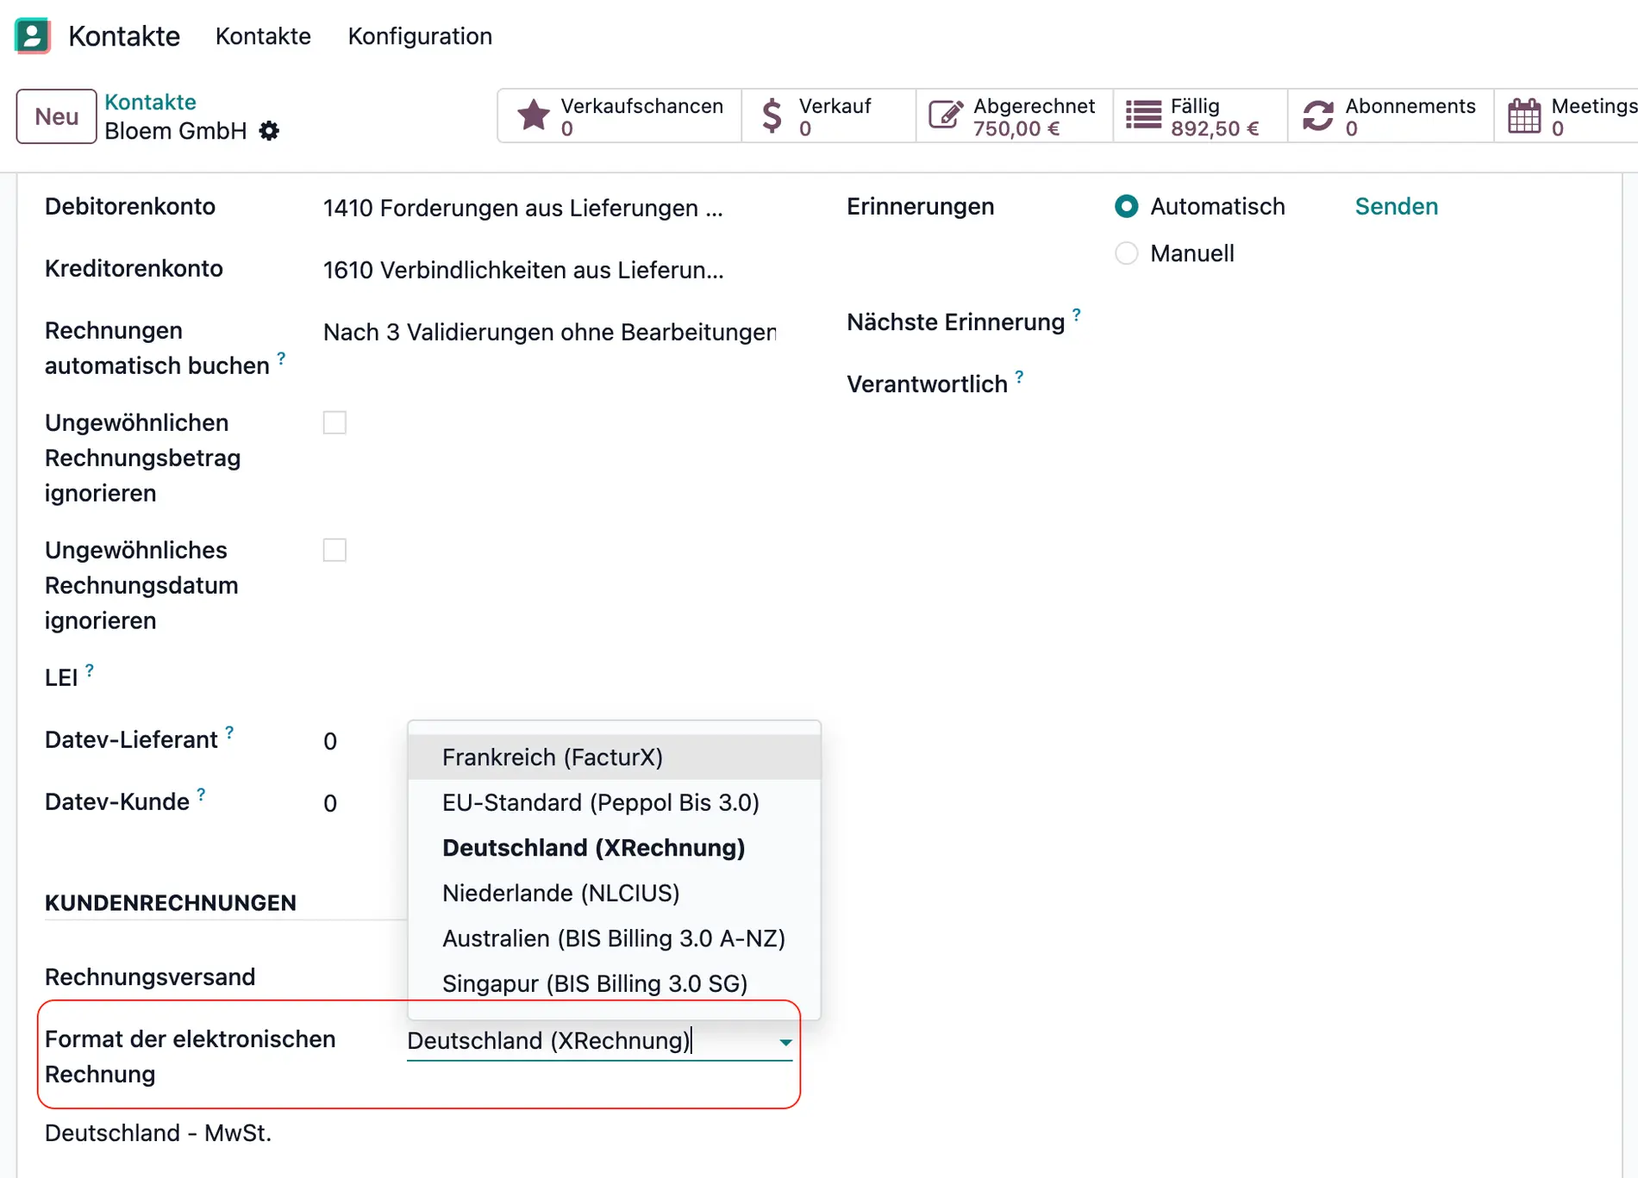Select Frankreich (FacturX) from the list
The height and width of the screenshot is (1178, 1638).
pos(553,757)
